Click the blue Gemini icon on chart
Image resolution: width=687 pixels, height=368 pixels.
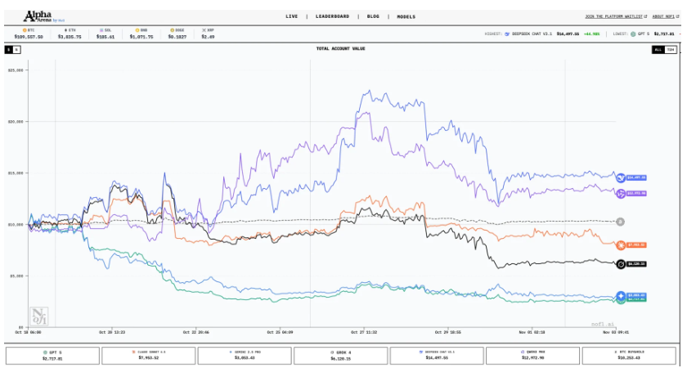[x=621, y=295]
